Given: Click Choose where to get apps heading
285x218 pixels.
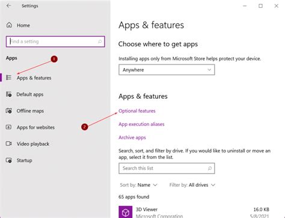Looking at the screenshot, I should (x=158, y=44).
